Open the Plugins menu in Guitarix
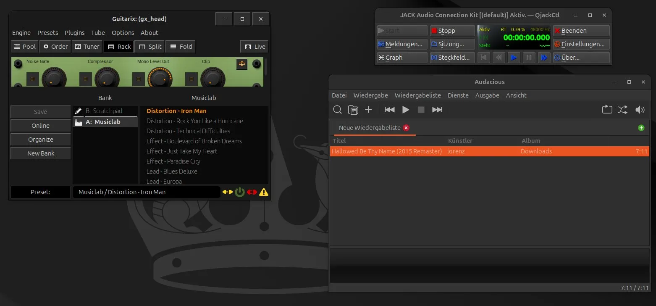This screenshot has height=306, width=656. point(74,33)
